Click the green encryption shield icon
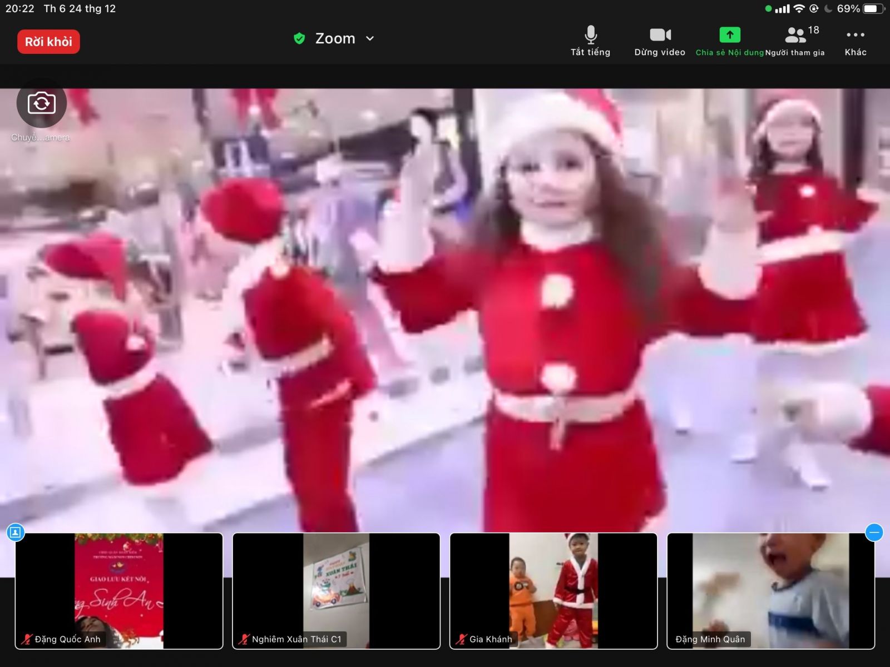The height and width of the screenshot is (667, 890). pos(299,38)
